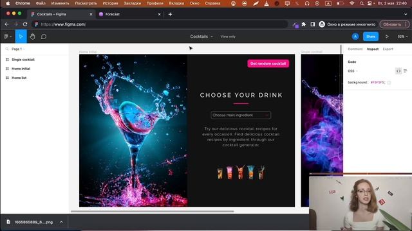Switch to the Export tab
This screenshot has height=231, width=412.
point(388,49)
